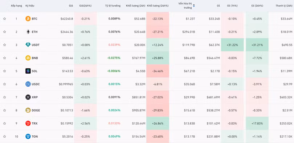Click the Solana coin logo
This screenshot has height=143, width=294.
tap(28, 71)
